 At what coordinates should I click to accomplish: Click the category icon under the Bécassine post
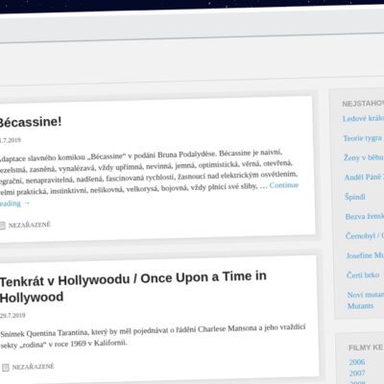(x=2, y=226)
